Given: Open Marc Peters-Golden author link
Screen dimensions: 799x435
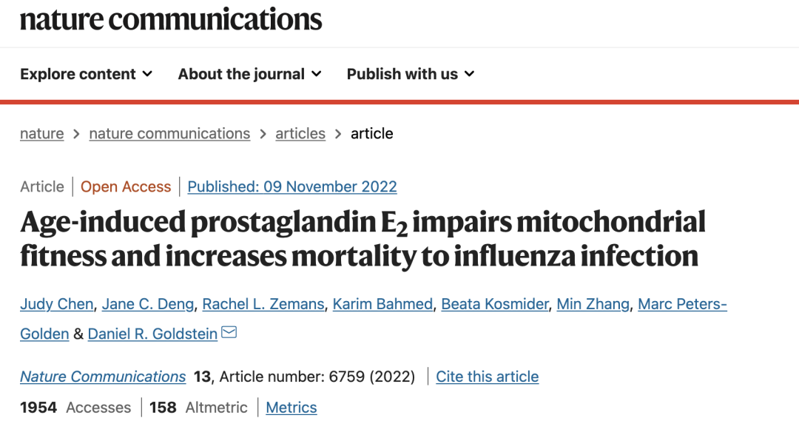Looking at the screenshot, I should point(682,304).
